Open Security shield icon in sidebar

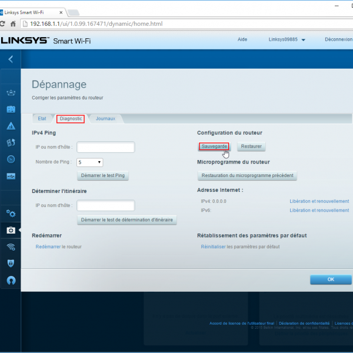[11, 263]
